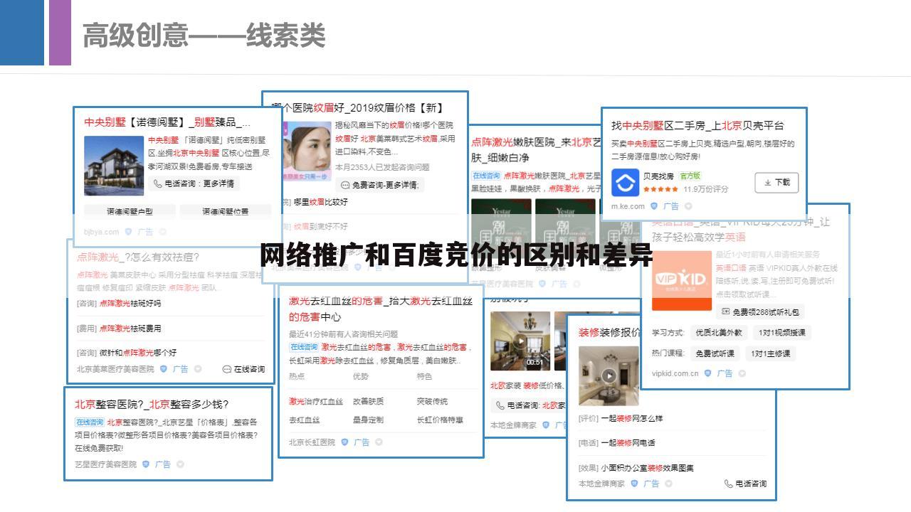Select the 优质北美外教 tag
The height and width of the screenshot is (512, 911).
(x=719, y=332)
